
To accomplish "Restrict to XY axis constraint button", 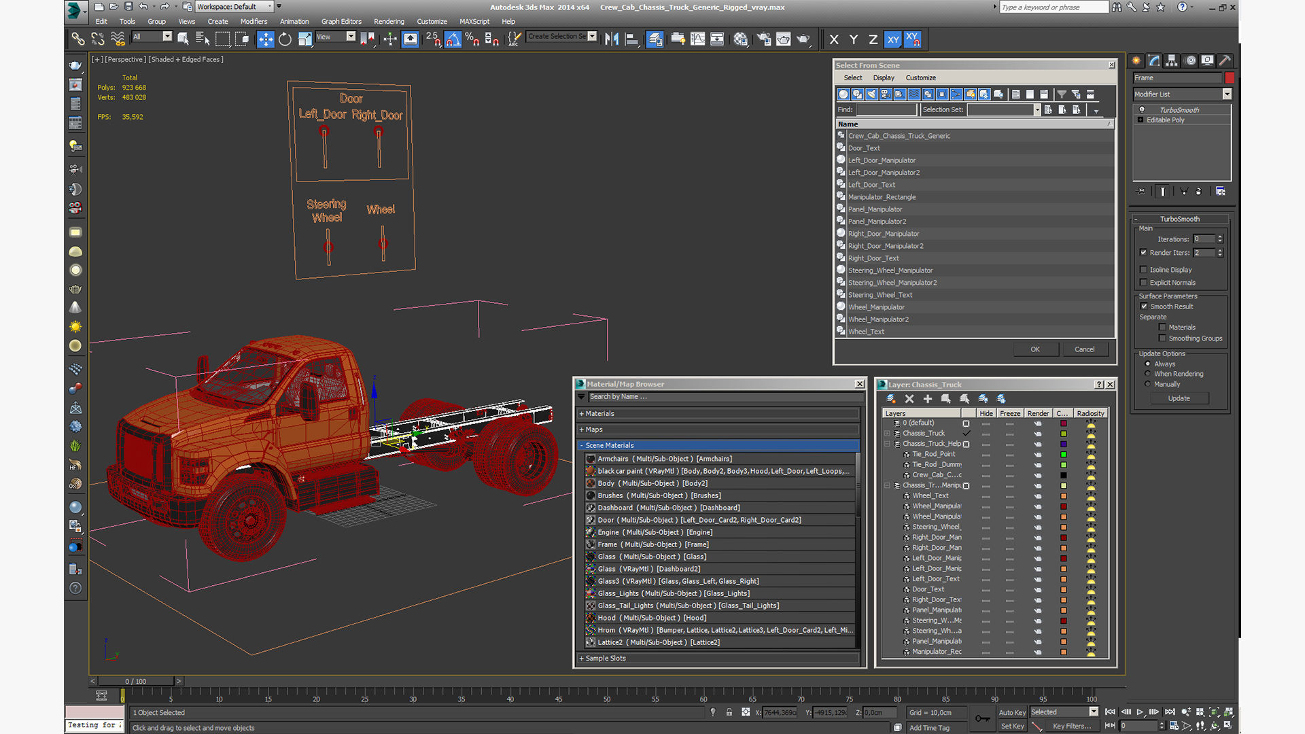I will (x=893, y=39).
